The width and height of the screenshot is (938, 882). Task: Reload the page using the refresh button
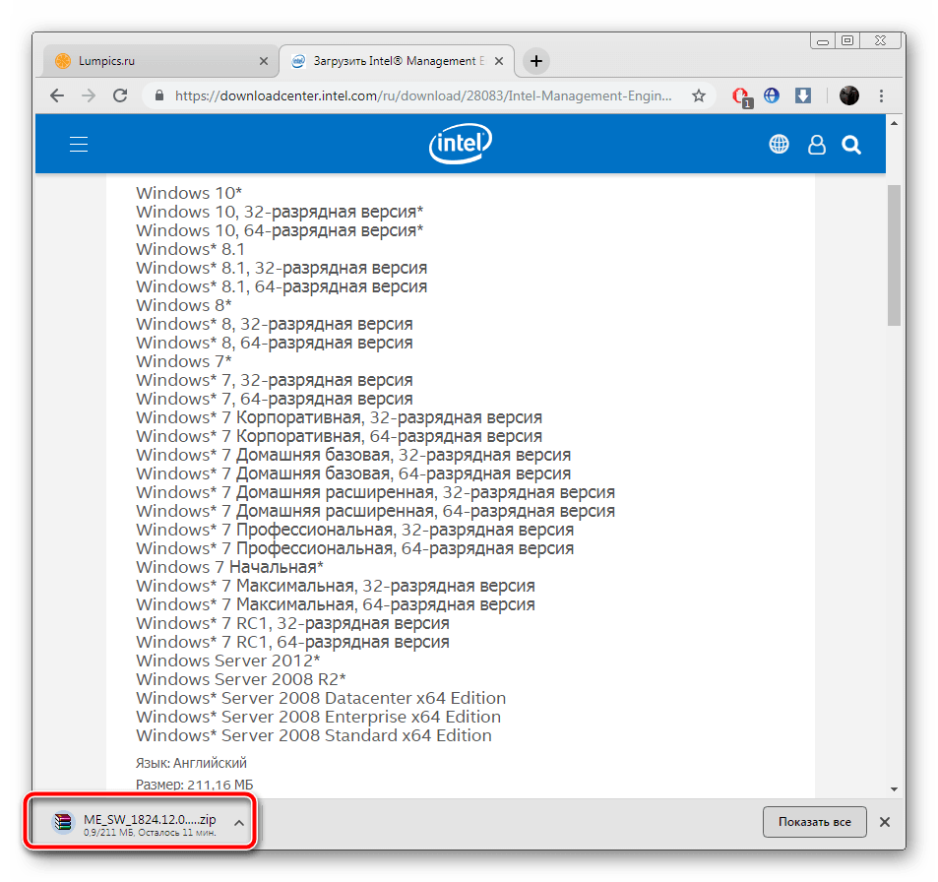click(120, 95)
